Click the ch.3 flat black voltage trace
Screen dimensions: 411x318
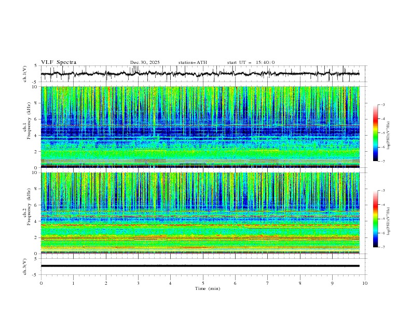click(x=200, y=266)
